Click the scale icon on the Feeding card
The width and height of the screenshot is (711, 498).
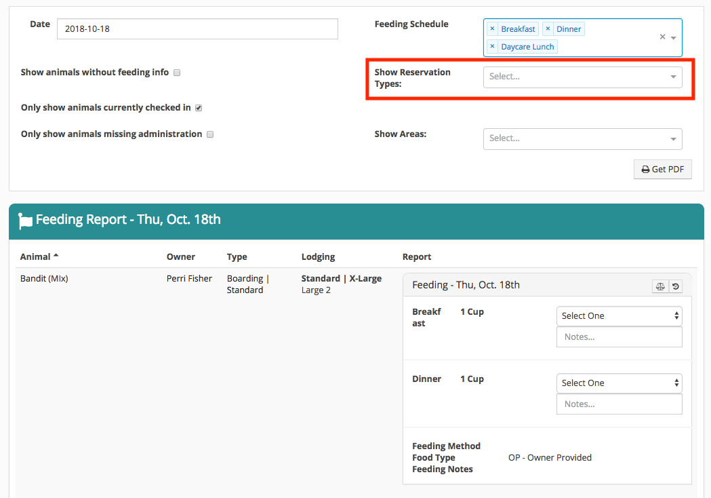(659, 286)
